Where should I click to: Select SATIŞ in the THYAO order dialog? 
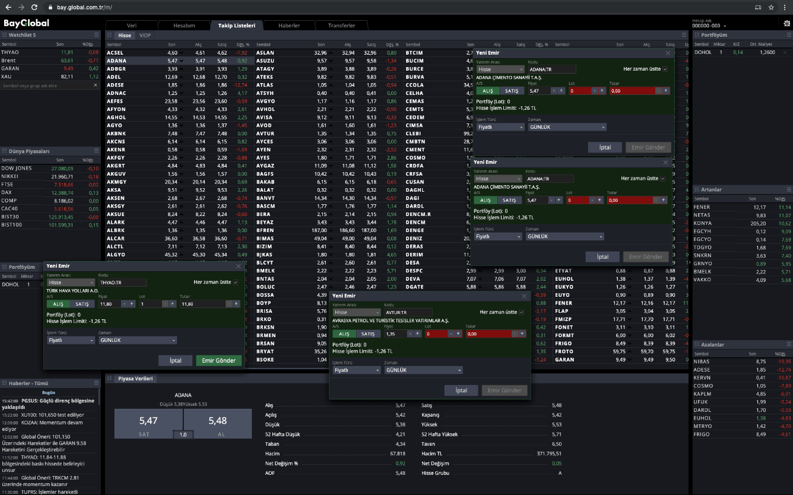pos(82,304)
